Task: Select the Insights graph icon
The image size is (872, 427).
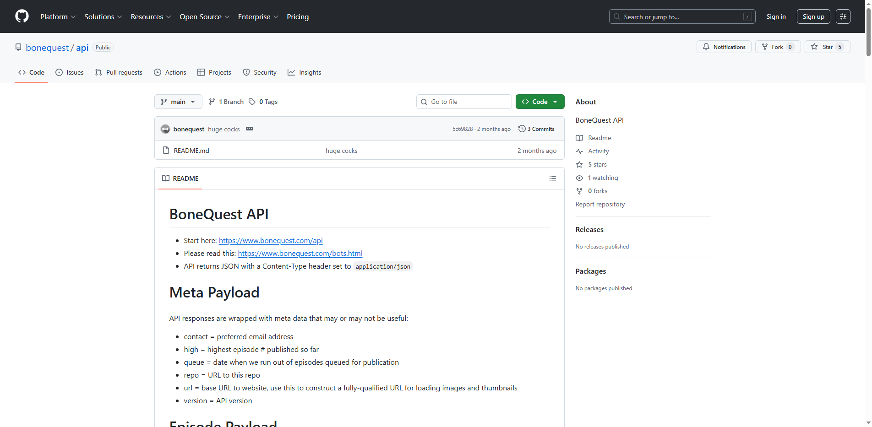Action: pos(291,72)
